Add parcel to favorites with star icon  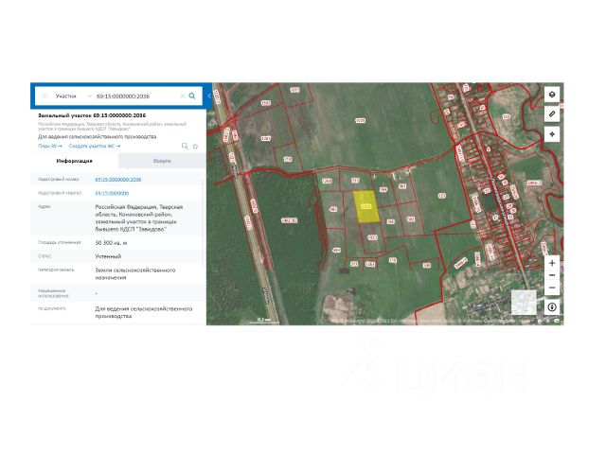(196, 146)
